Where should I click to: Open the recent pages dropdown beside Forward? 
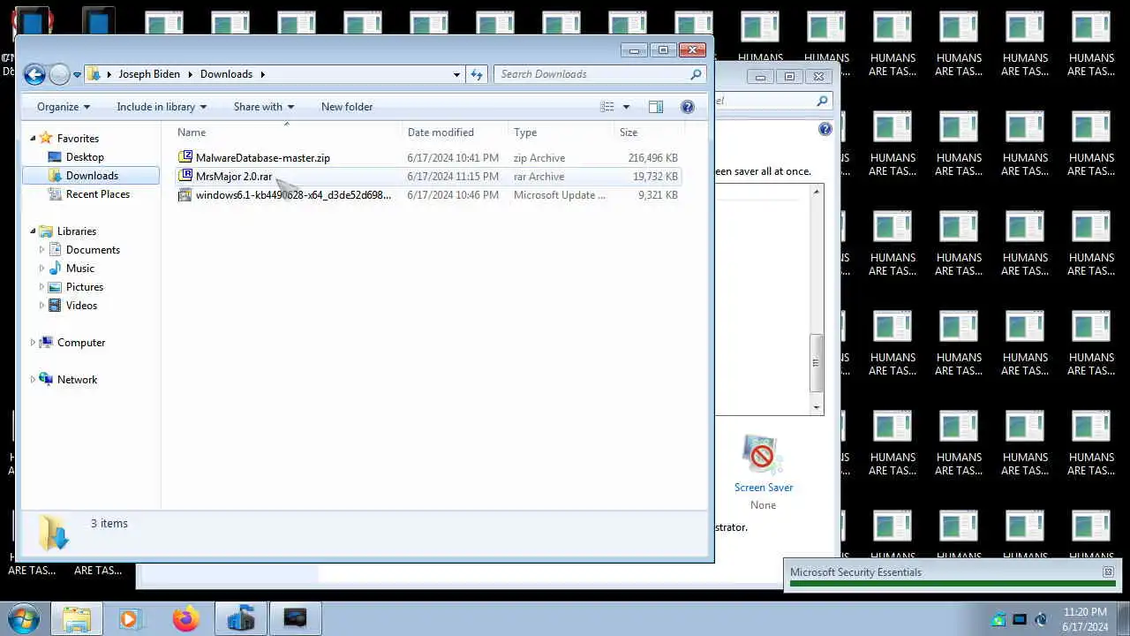(x=78, y=75)
